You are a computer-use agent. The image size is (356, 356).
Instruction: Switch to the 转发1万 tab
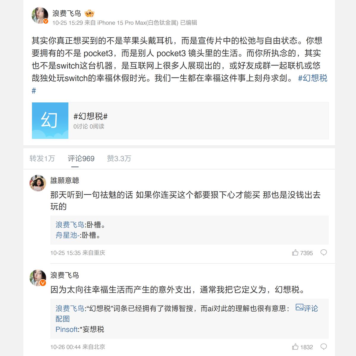pos(42,158)
